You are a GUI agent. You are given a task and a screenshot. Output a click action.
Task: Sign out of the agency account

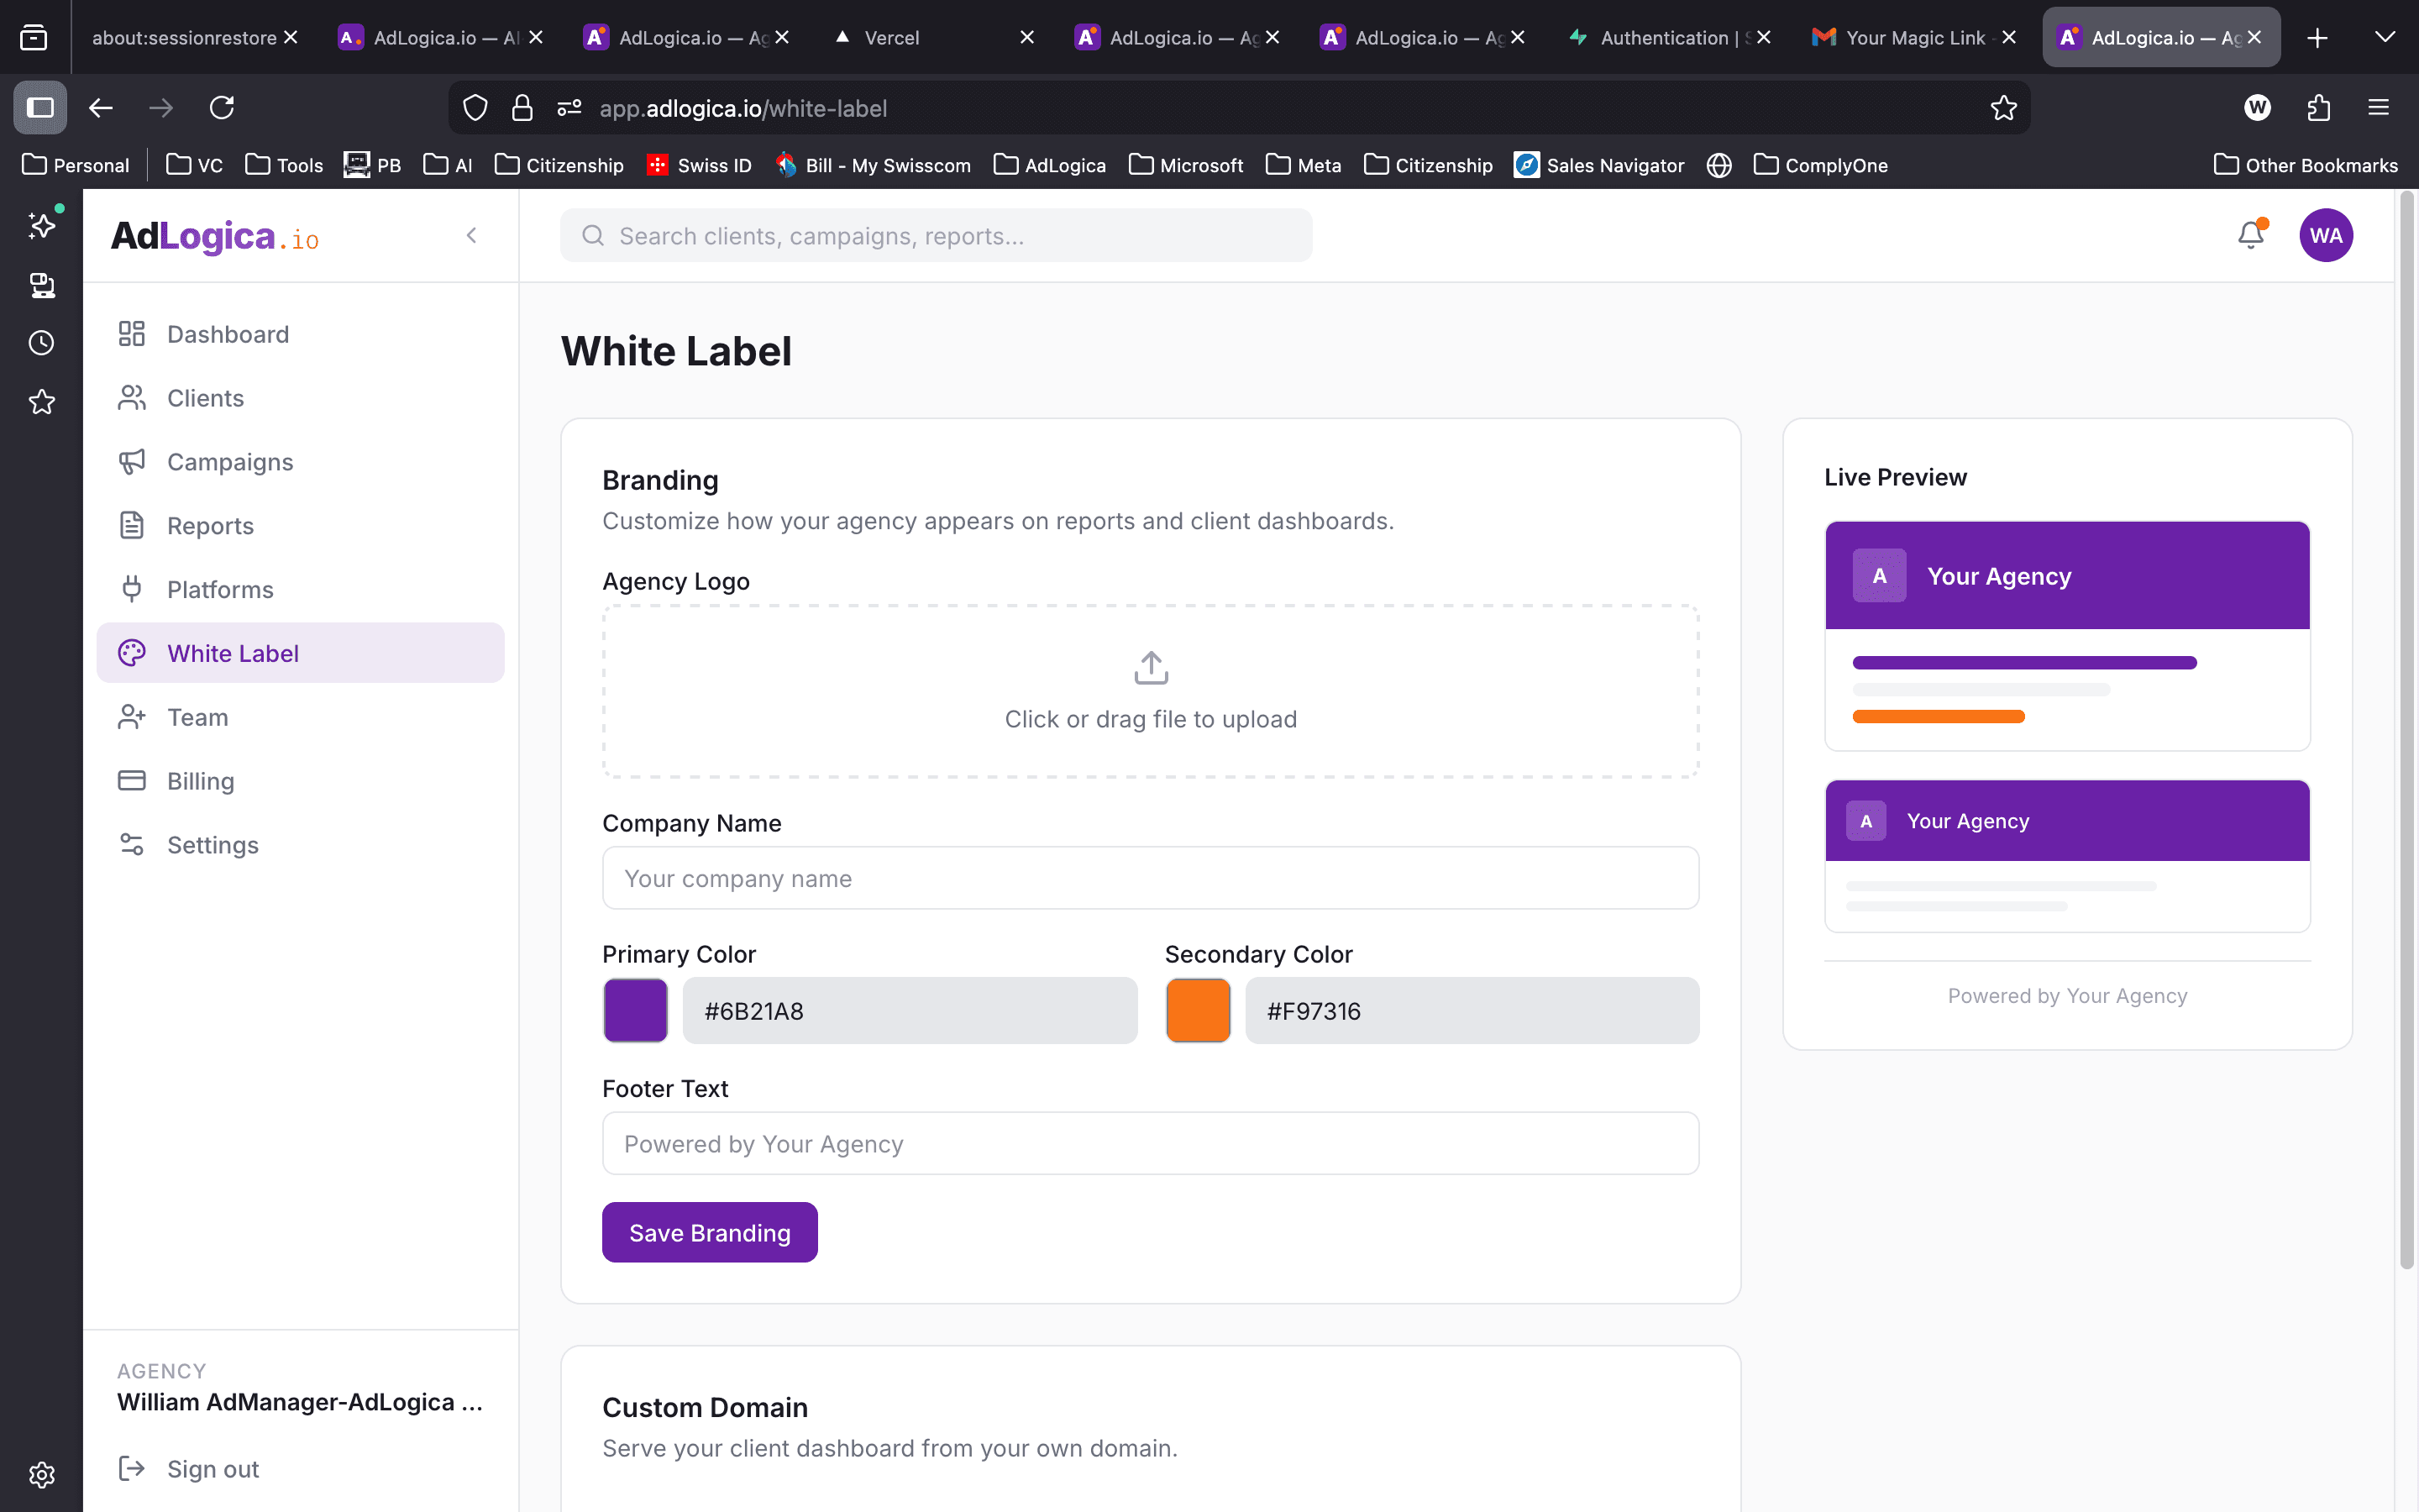212,1468
